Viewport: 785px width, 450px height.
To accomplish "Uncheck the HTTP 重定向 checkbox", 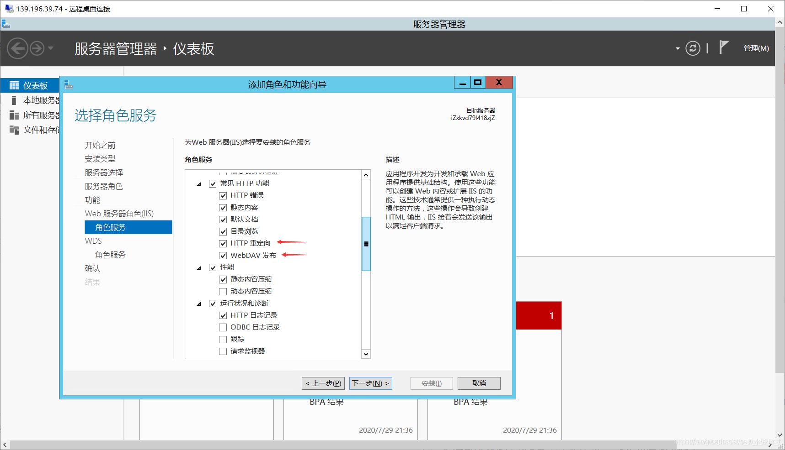I will (x=223, y=243).
